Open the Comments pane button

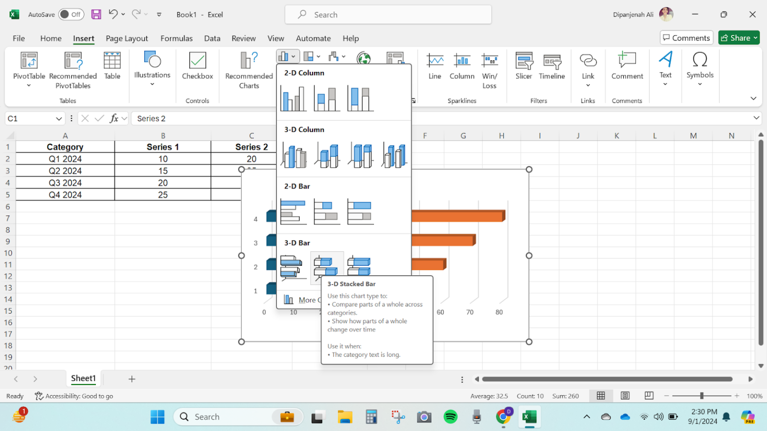(686, 38)
